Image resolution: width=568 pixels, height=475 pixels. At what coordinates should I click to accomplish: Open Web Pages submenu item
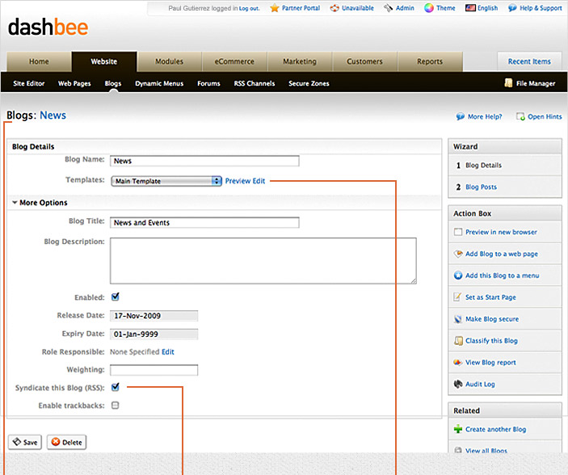tap(74, 83)
